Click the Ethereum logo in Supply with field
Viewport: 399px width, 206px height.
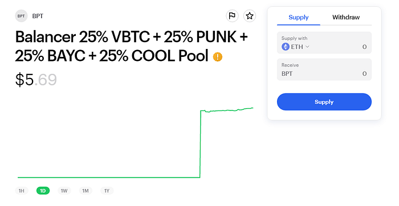286,47
